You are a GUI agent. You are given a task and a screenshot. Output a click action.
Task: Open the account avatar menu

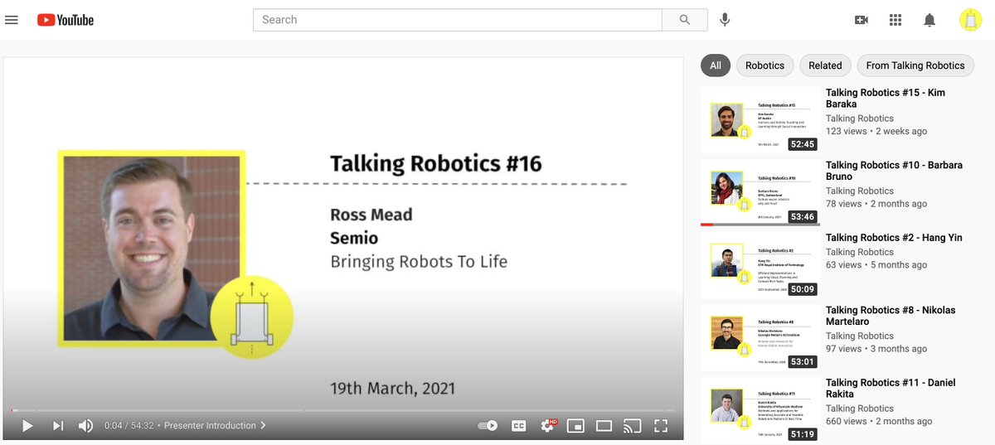click(x=970, y=20)
